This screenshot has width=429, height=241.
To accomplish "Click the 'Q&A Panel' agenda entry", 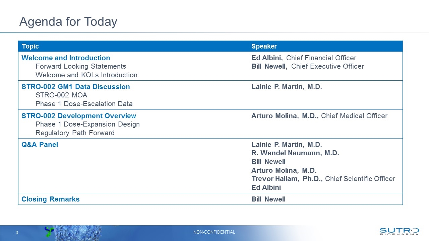I will point(40,144).
